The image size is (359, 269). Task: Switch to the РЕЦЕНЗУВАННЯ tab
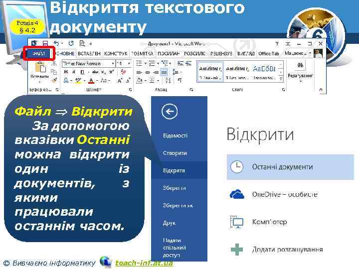tap(221, 54)
